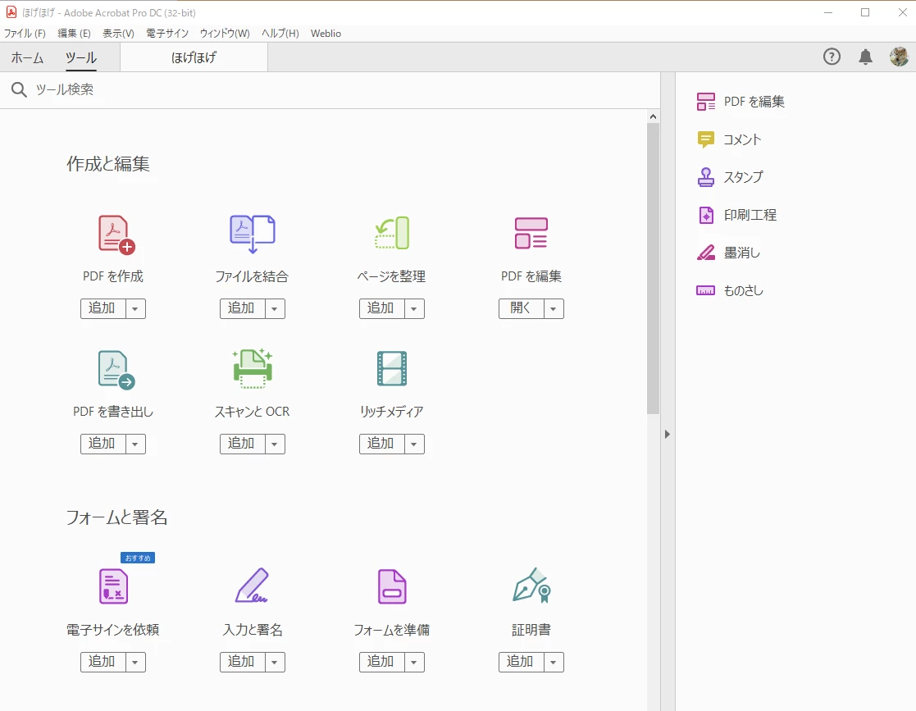The width and height of the screenshot is (916, 711).
Task: Click 追加 button under フォームを準備
Action: [x=382, y=662]
